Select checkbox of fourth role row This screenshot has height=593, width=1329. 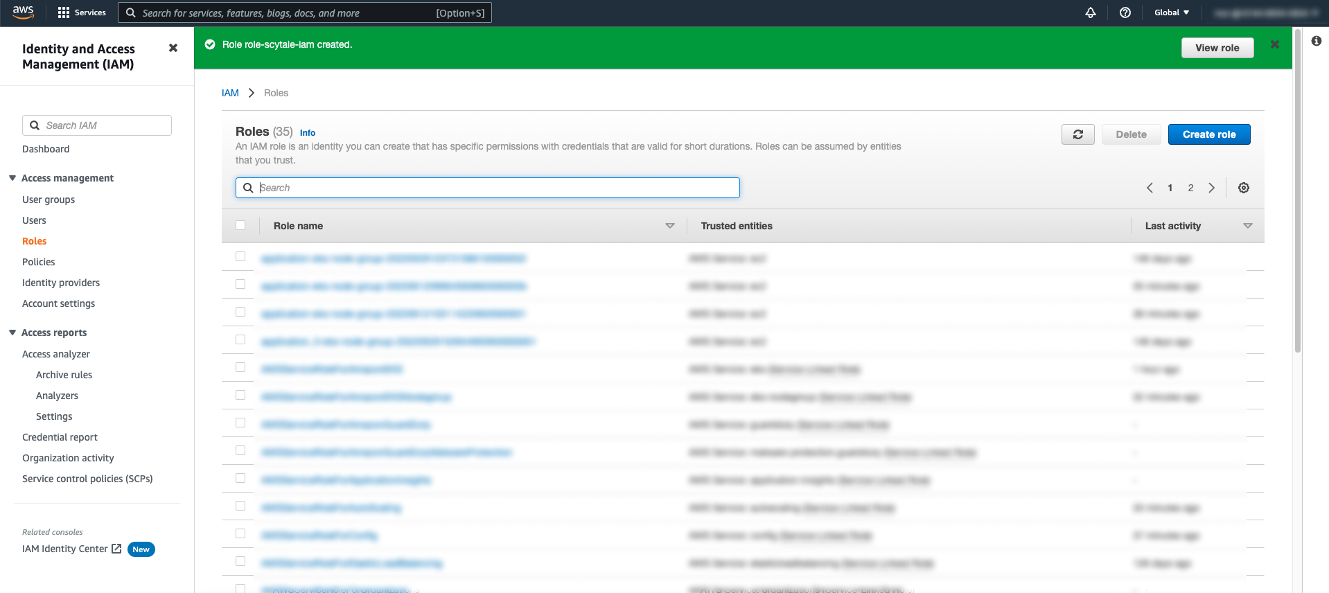(240, 339)
